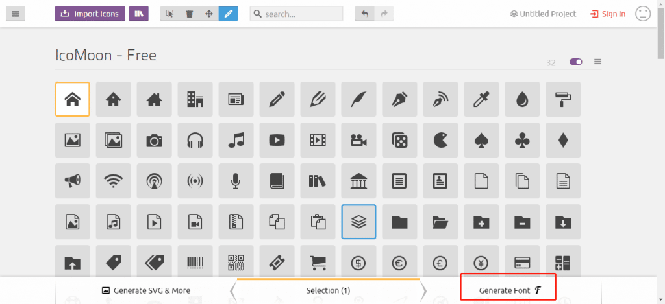
Task: Select the bank building icon
Action: [358, 181]
